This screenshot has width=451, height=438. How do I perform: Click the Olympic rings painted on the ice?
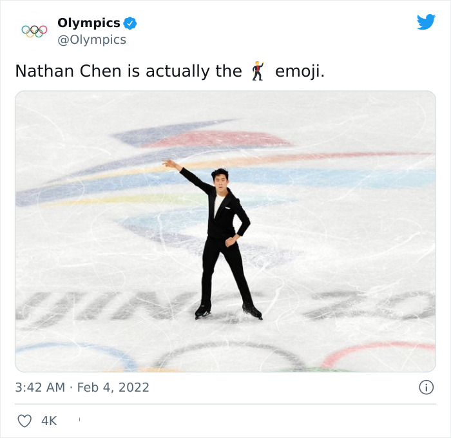[225, 356]
